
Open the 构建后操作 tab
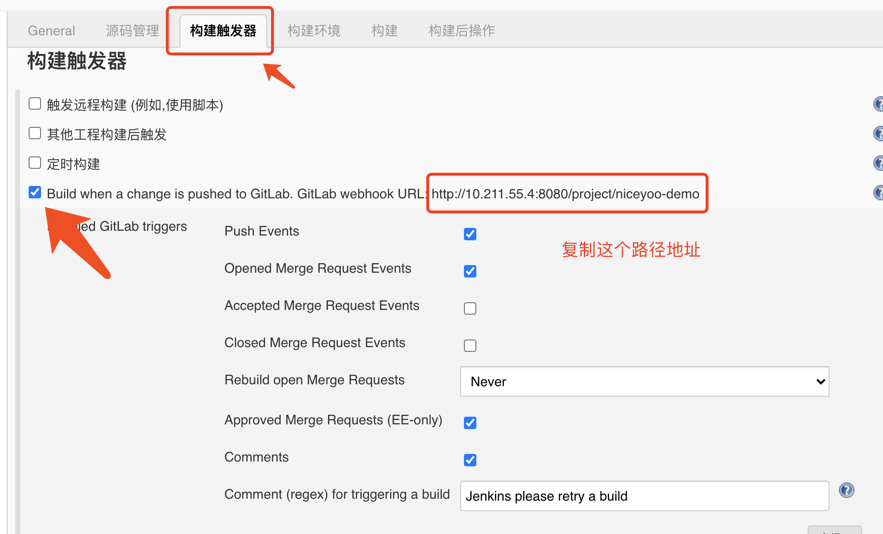point(462,31)
